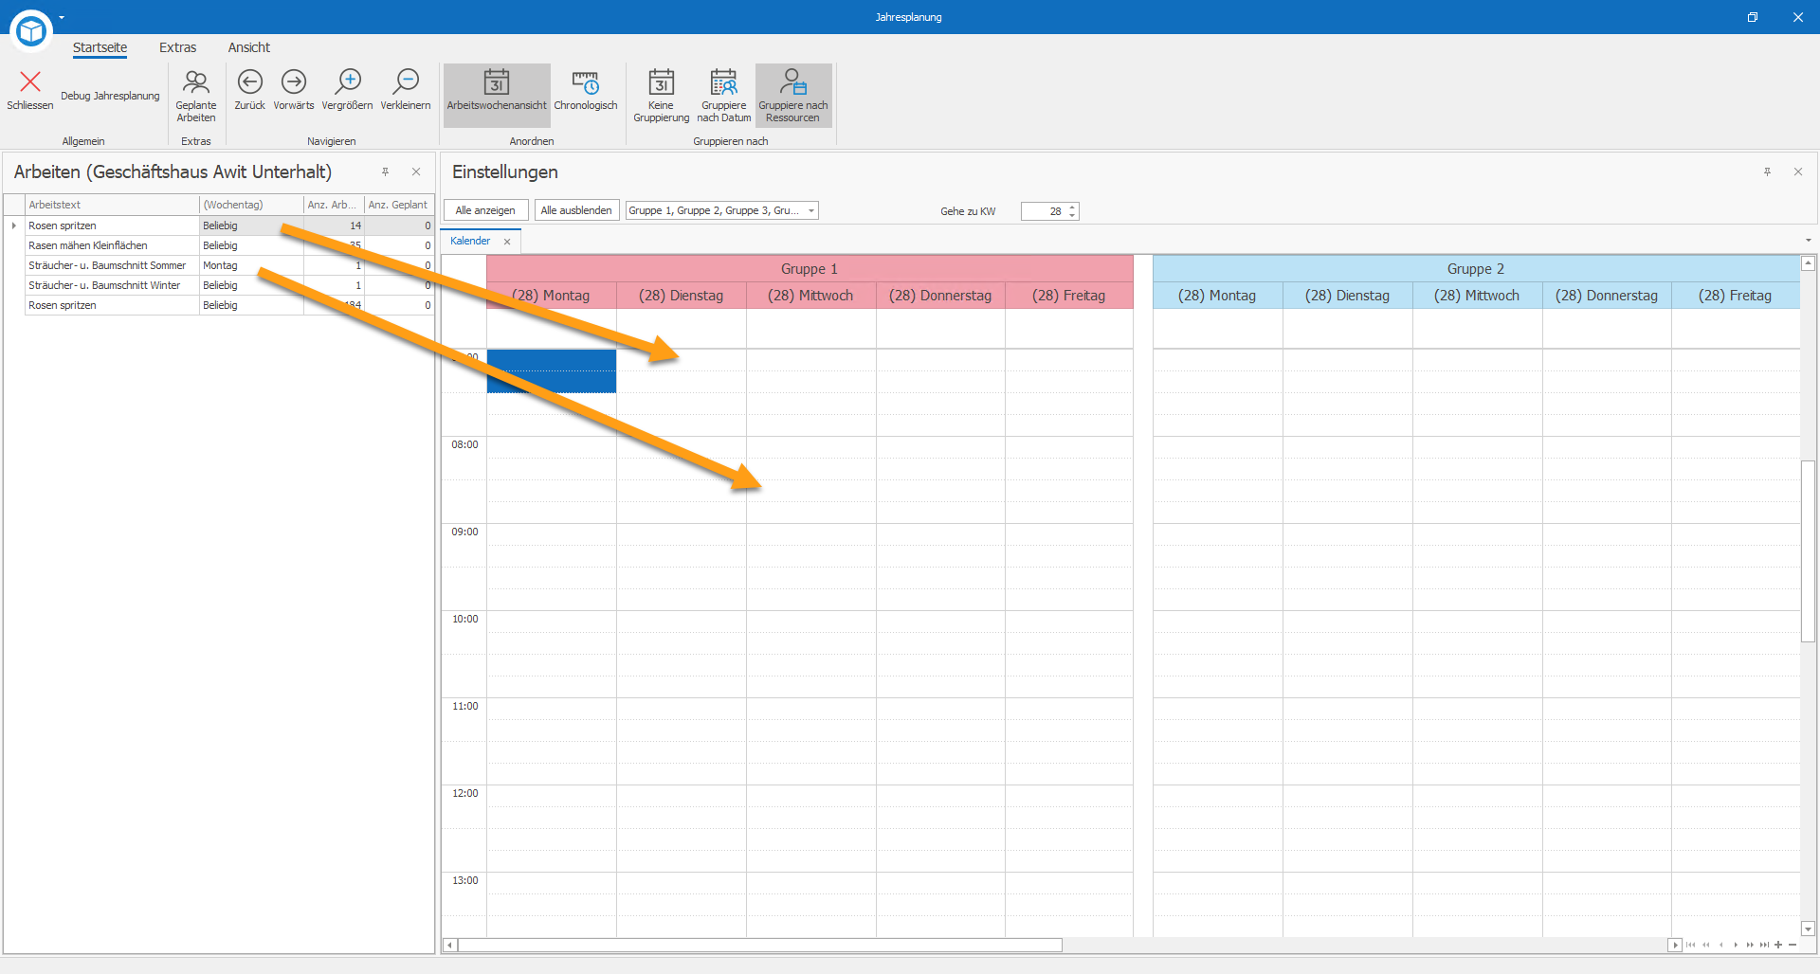Sort by Anz. Geplant column header
Screen dimensions: 1820x974
click(x=398, y=205)
